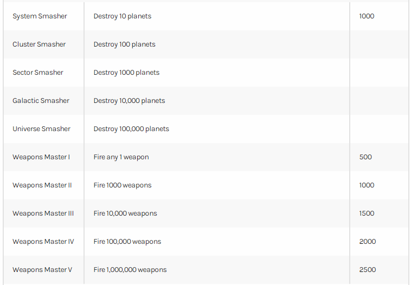Screen dimensions: 411x285
Task: Select the Destroy 100 planets text
Action: [125, 44]
